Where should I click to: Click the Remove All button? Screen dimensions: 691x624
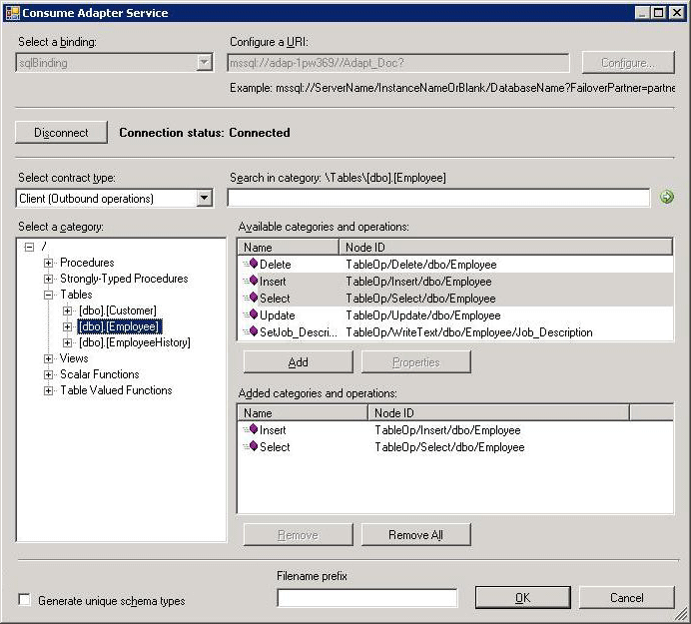click(416, 534)
